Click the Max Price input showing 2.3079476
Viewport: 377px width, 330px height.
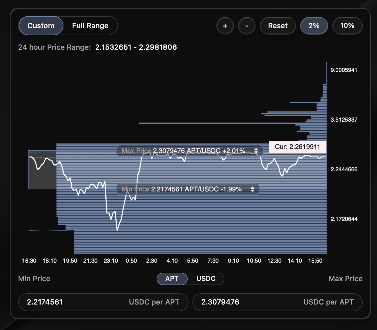[x=277, y=302]
